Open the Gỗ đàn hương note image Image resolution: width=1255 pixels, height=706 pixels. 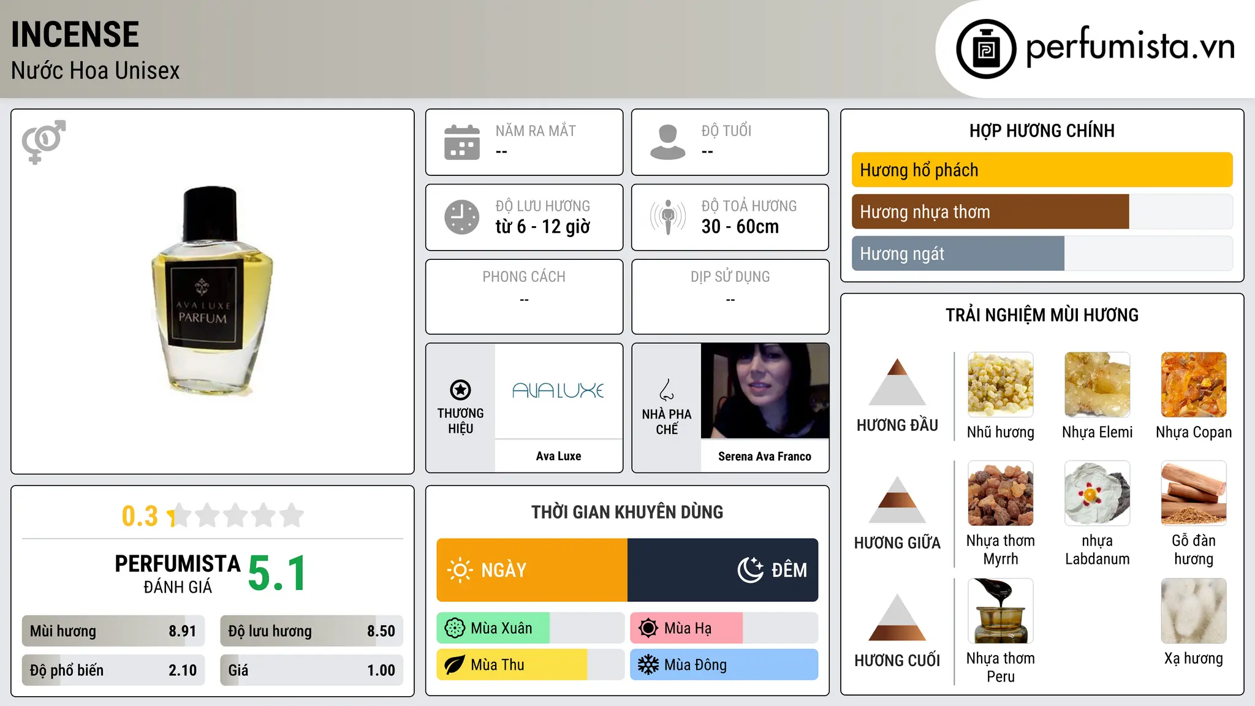tap(1194, 493)
